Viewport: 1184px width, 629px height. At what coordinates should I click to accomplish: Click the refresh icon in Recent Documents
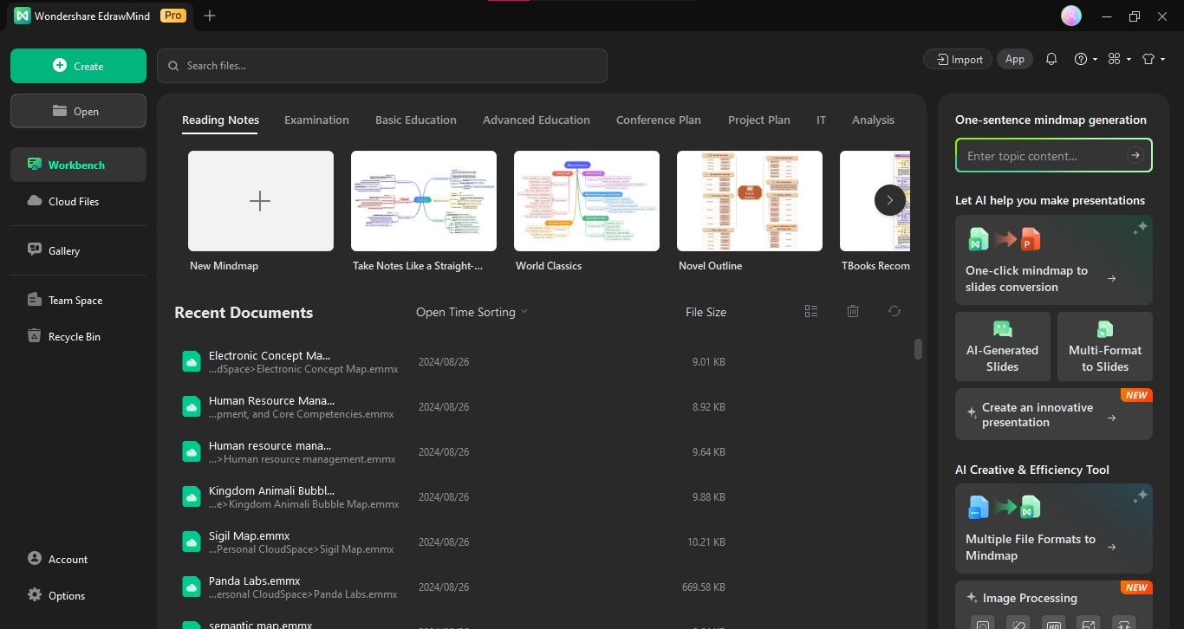click(x=895, y=311)
